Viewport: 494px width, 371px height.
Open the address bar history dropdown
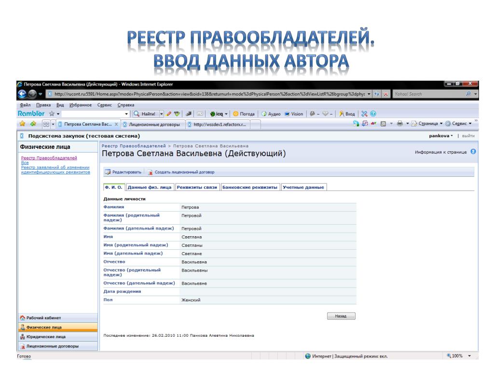369,94
